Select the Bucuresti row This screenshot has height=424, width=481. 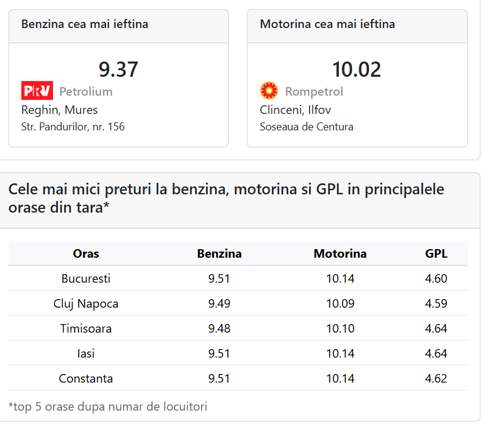(238, 278)
